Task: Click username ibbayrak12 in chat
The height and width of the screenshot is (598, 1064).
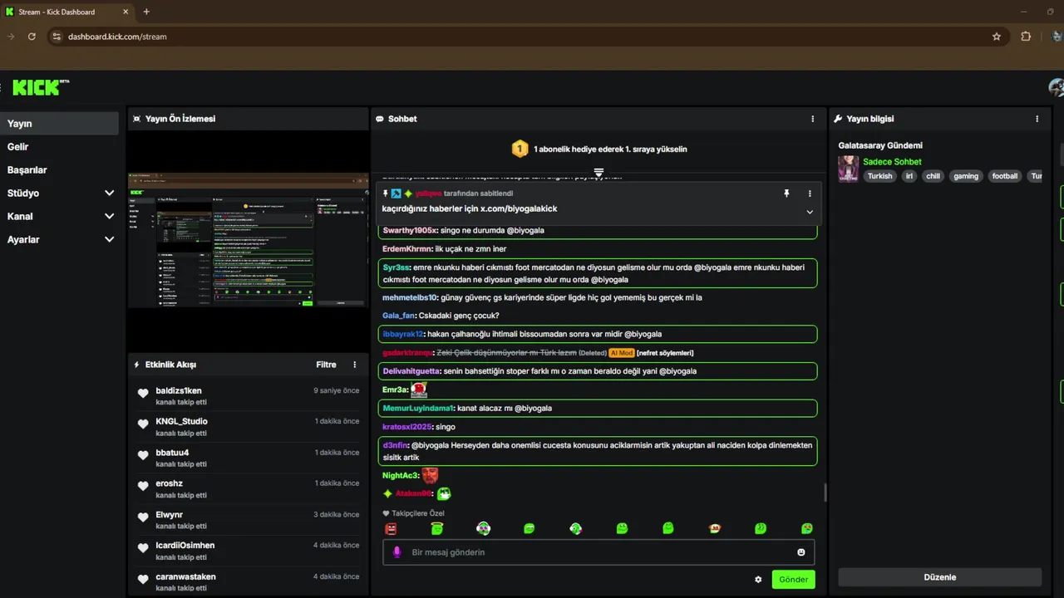Action: pyautogui.click(x=403, y=334)
